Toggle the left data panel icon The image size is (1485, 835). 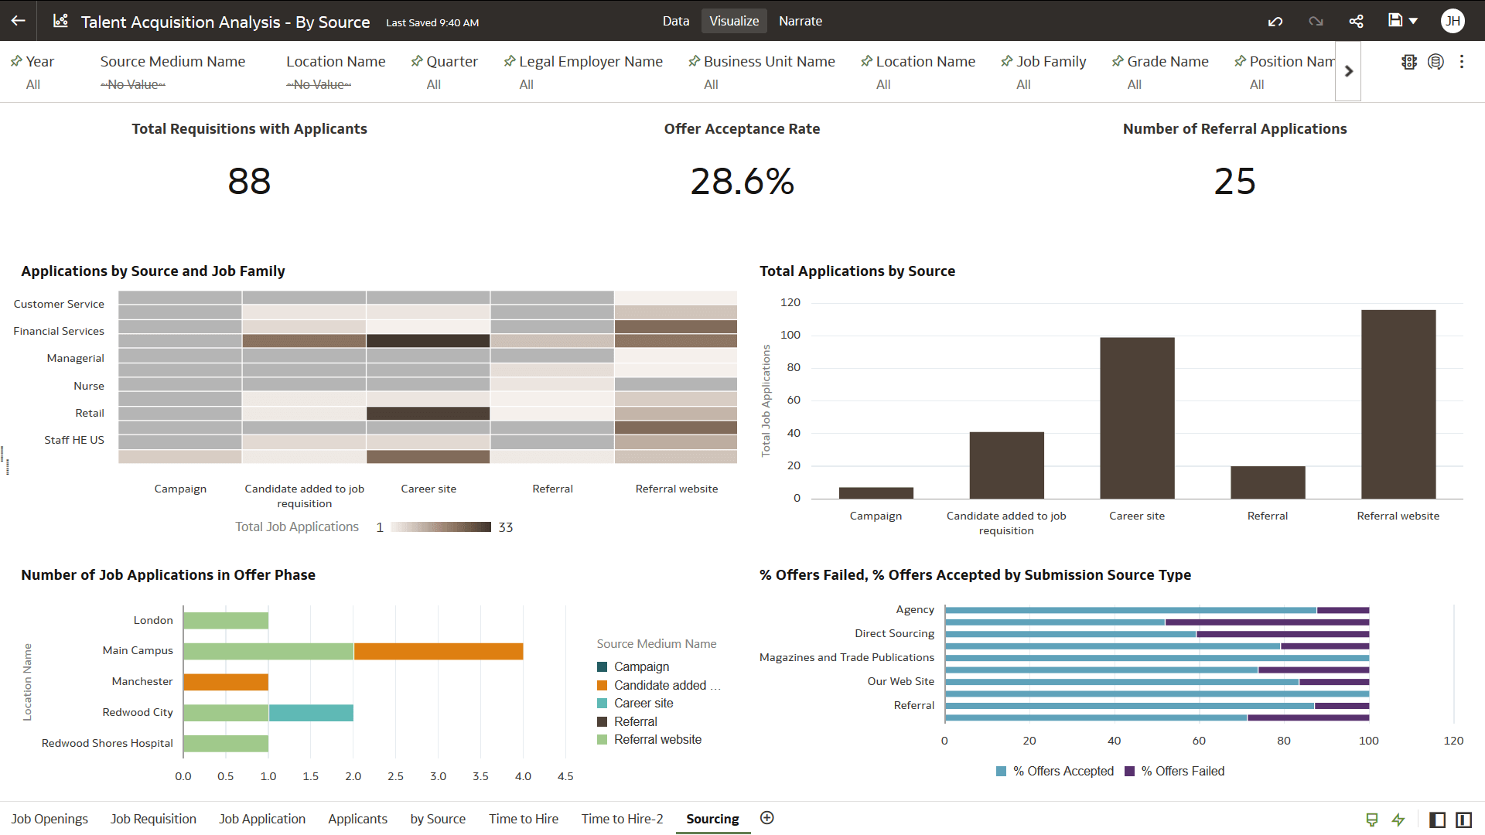[1437, 820]
